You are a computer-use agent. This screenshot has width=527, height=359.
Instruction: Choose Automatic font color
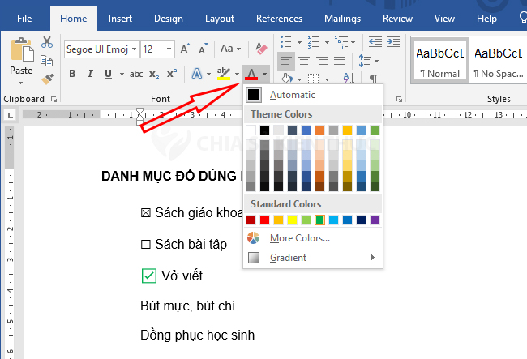point(292,95)
